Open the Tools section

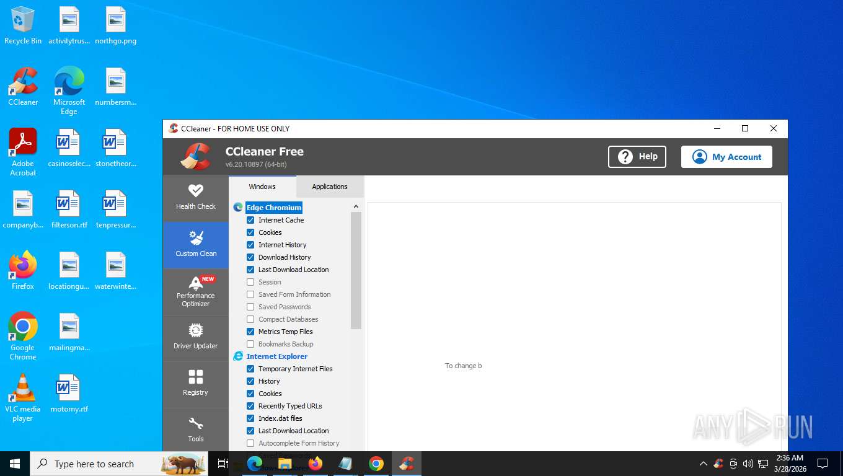pyautogui.click(x=196, y=431)
